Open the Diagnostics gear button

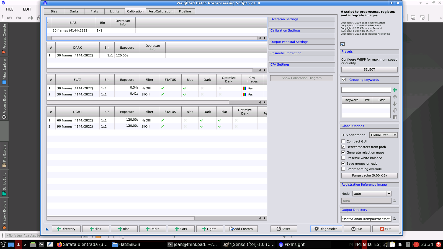click(x=326, y=229)
